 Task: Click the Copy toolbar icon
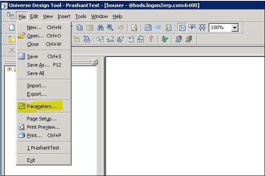pos(79,27)
